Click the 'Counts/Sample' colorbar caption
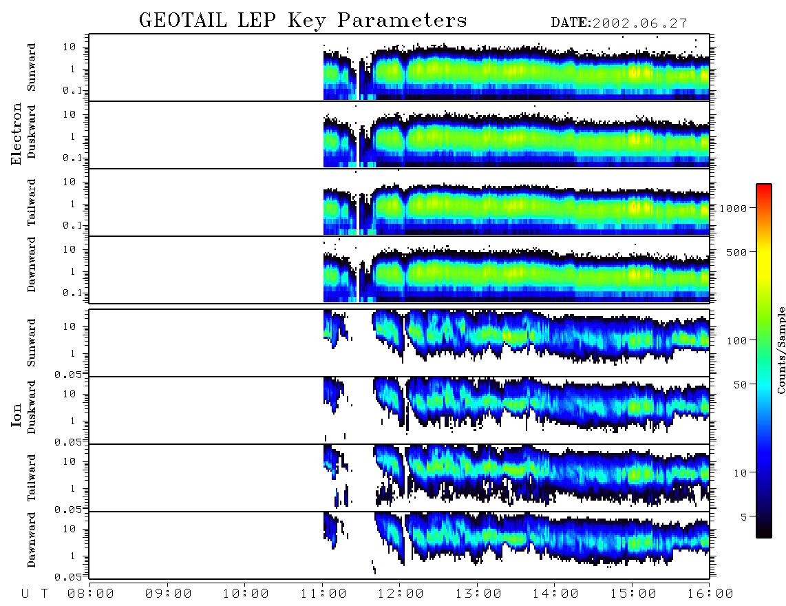The image size is (786, 606). pos(781,350)
